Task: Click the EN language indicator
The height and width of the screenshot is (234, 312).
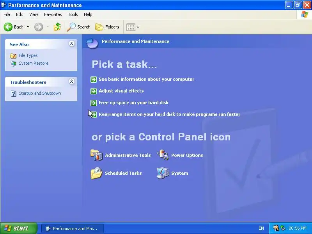Action: (x=261, y=228)
